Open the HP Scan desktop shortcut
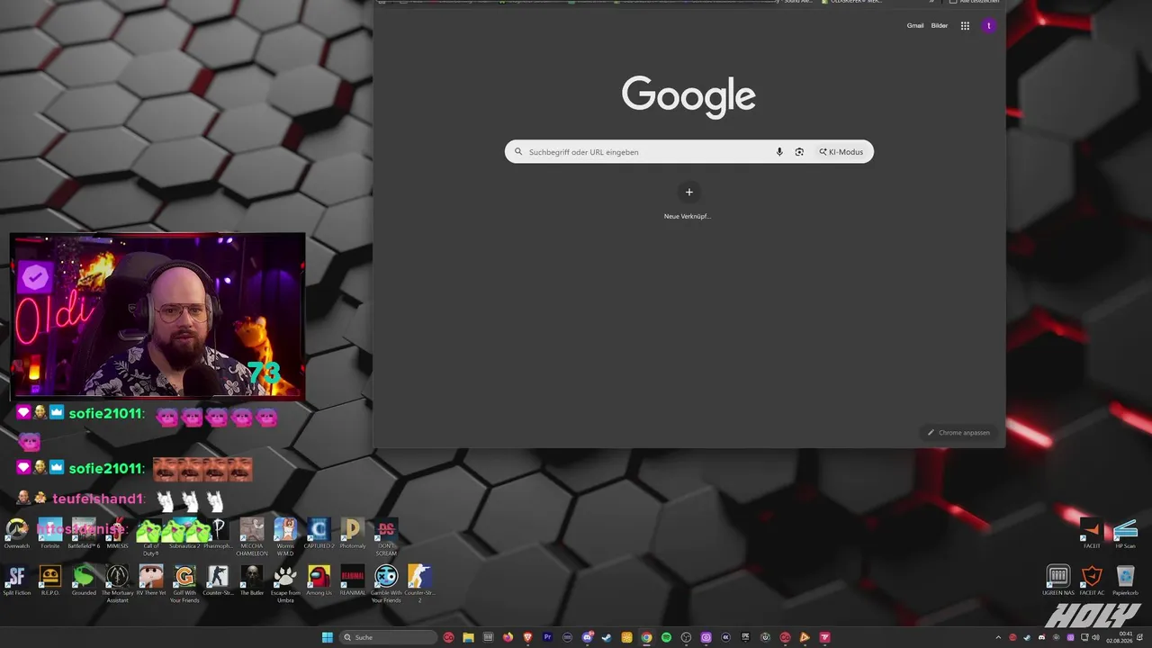This screenshot has height=648, width=1152. point(1126,533)
